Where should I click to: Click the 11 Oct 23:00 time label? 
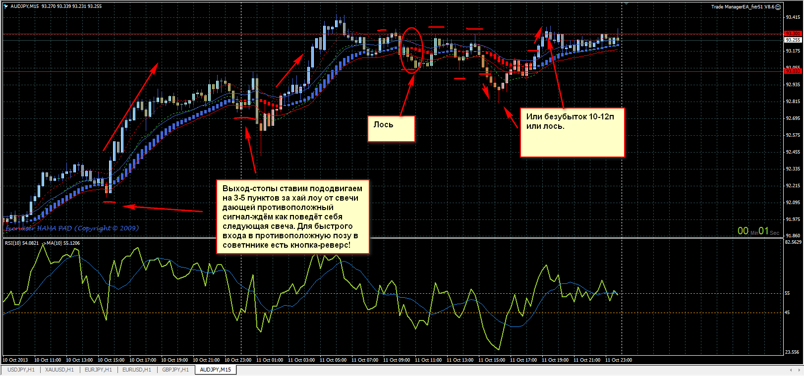pos(619,360)
